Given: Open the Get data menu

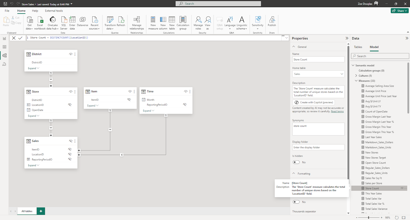Looking at the screenshot, I should pyautogui.click(x=29, y=23).
